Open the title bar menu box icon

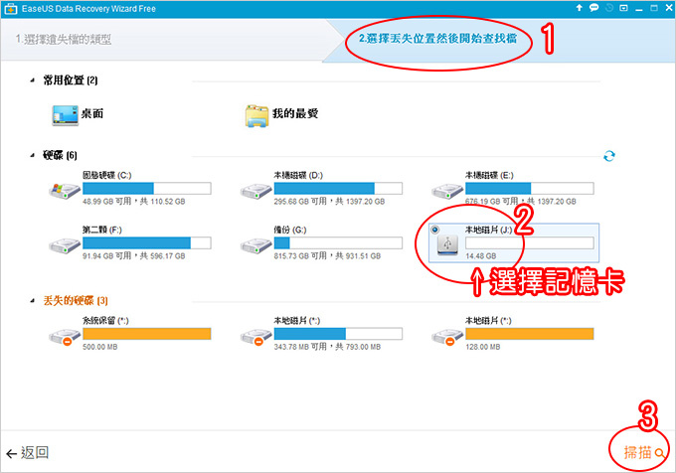[624, 8]
